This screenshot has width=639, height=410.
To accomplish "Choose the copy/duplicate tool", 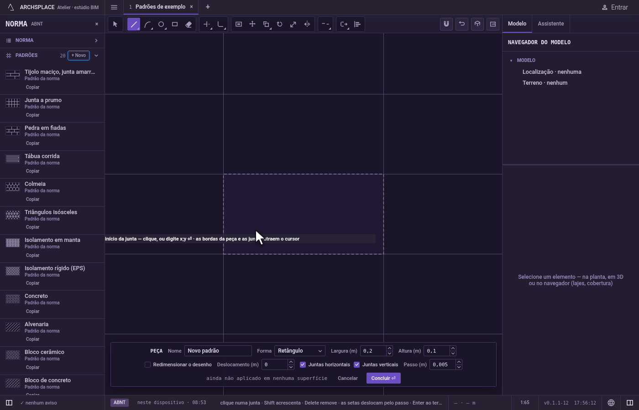I will 266,24.
